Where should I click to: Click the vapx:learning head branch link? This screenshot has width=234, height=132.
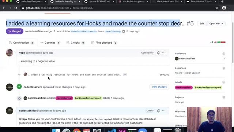113,32
